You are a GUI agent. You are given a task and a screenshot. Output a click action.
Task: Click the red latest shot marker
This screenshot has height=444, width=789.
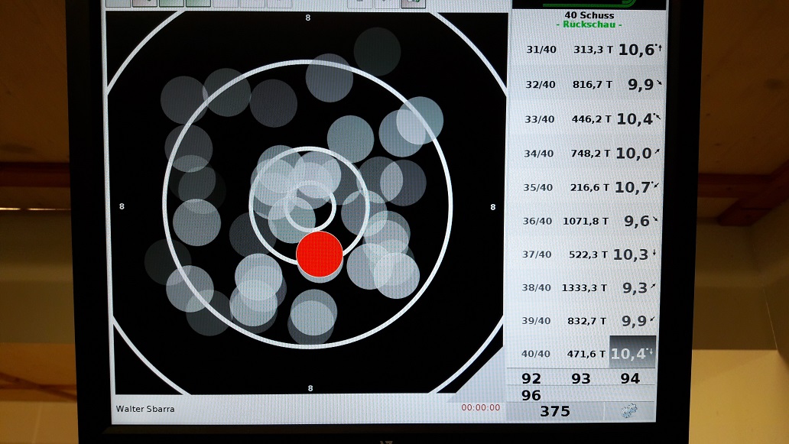click(319, 254)
